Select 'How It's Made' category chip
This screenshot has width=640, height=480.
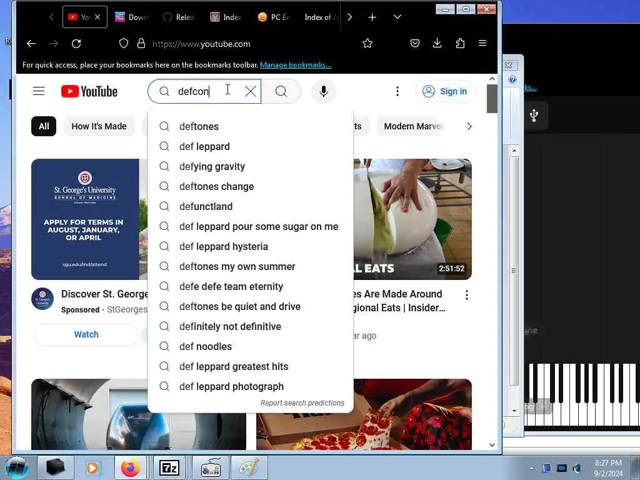tap(99, 126)
